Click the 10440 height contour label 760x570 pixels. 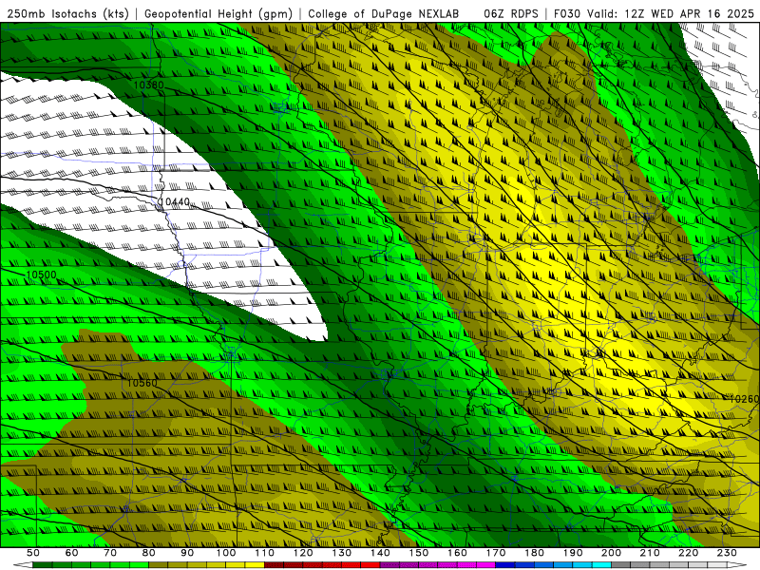click(175, 201)
